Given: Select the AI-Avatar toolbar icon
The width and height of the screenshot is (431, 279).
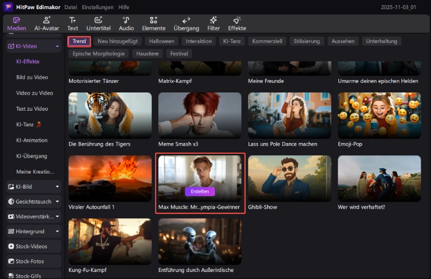Looking at the screenshot, I should [x=46, y=20].
